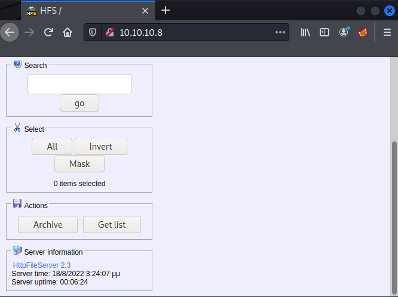
Task: Click the browser back arrow button
Action: (x=8, y=32)
